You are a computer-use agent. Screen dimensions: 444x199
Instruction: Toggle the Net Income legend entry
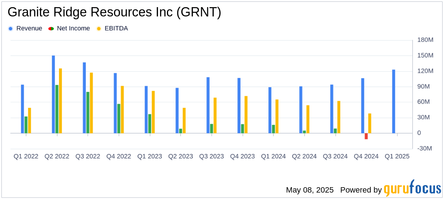[x=69, y=29]
